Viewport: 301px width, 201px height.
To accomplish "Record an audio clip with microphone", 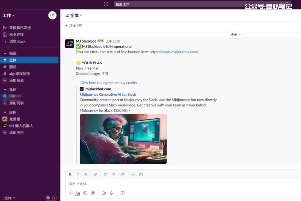I will [x=111, y=193].
